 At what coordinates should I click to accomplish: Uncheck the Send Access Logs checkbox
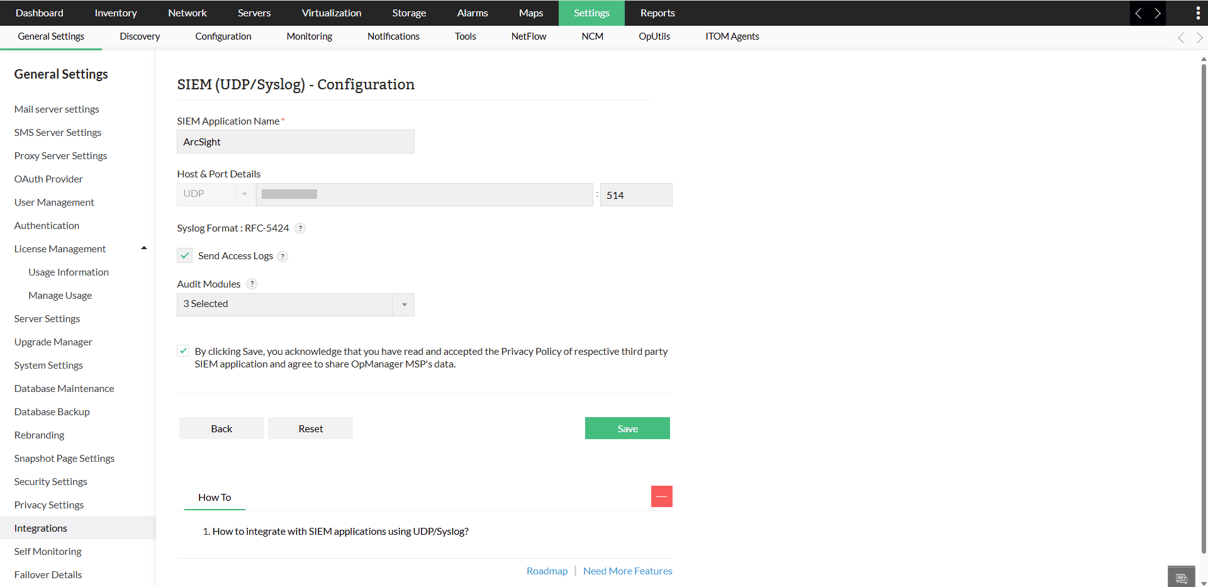[184, 255]
